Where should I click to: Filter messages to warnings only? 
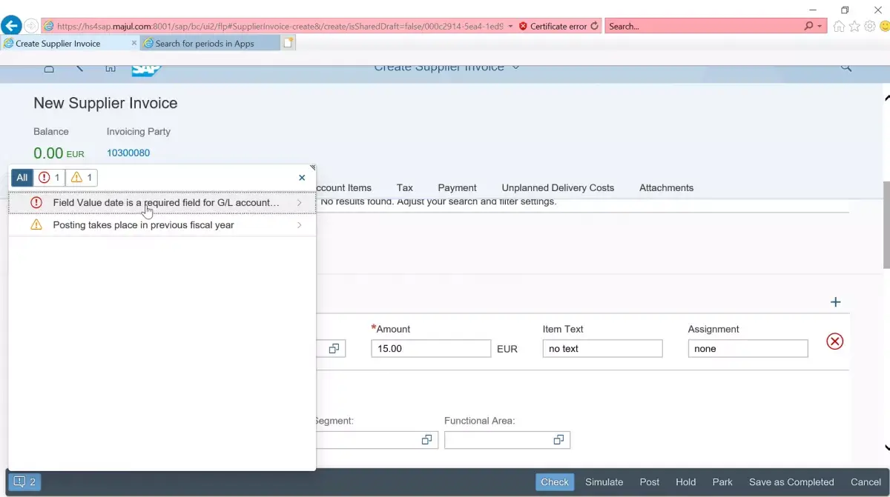(82, 178)
